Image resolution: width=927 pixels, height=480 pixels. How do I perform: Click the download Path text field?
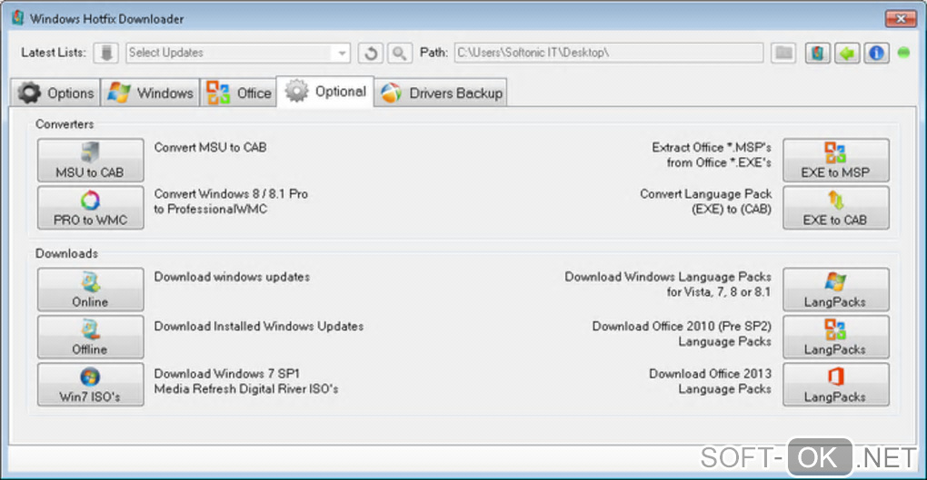[x=608, y=53]
